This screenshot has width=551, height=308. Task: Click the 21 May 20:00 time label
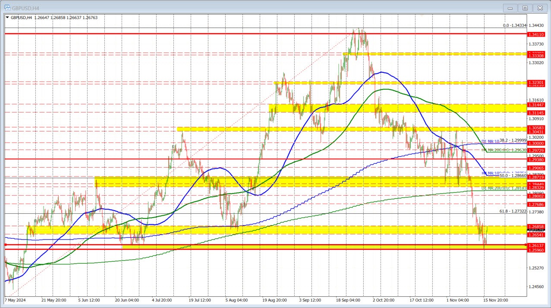54,299
